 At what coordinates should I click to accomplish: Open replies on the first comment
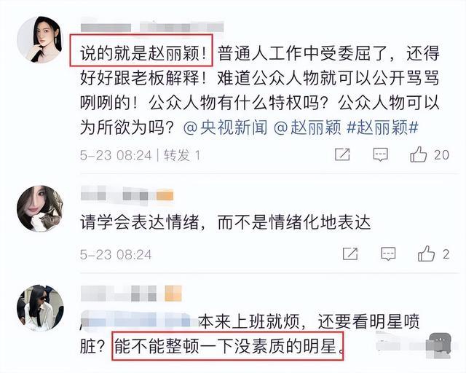(380, 154)
